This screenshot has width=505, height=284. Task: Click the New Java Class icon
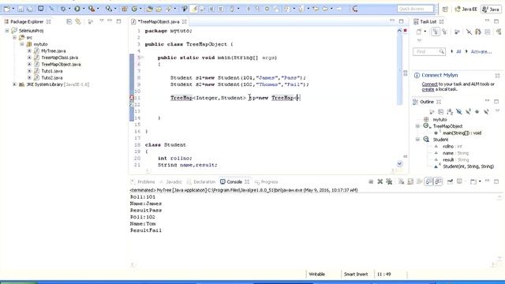[x=135, y=9]
